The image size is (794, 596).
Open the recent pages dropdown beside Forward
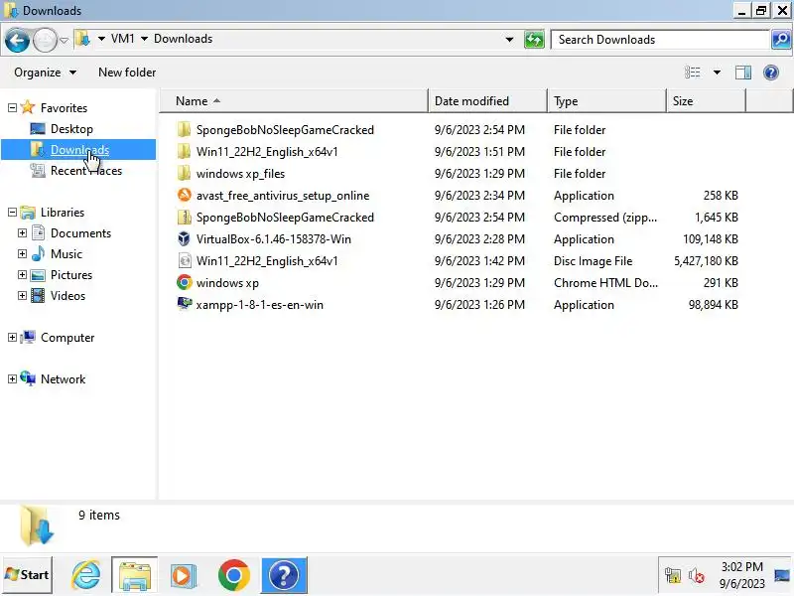pos(64,40)
